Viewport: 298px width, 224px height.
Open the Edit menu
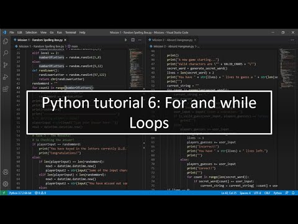[x=20, y=32]
